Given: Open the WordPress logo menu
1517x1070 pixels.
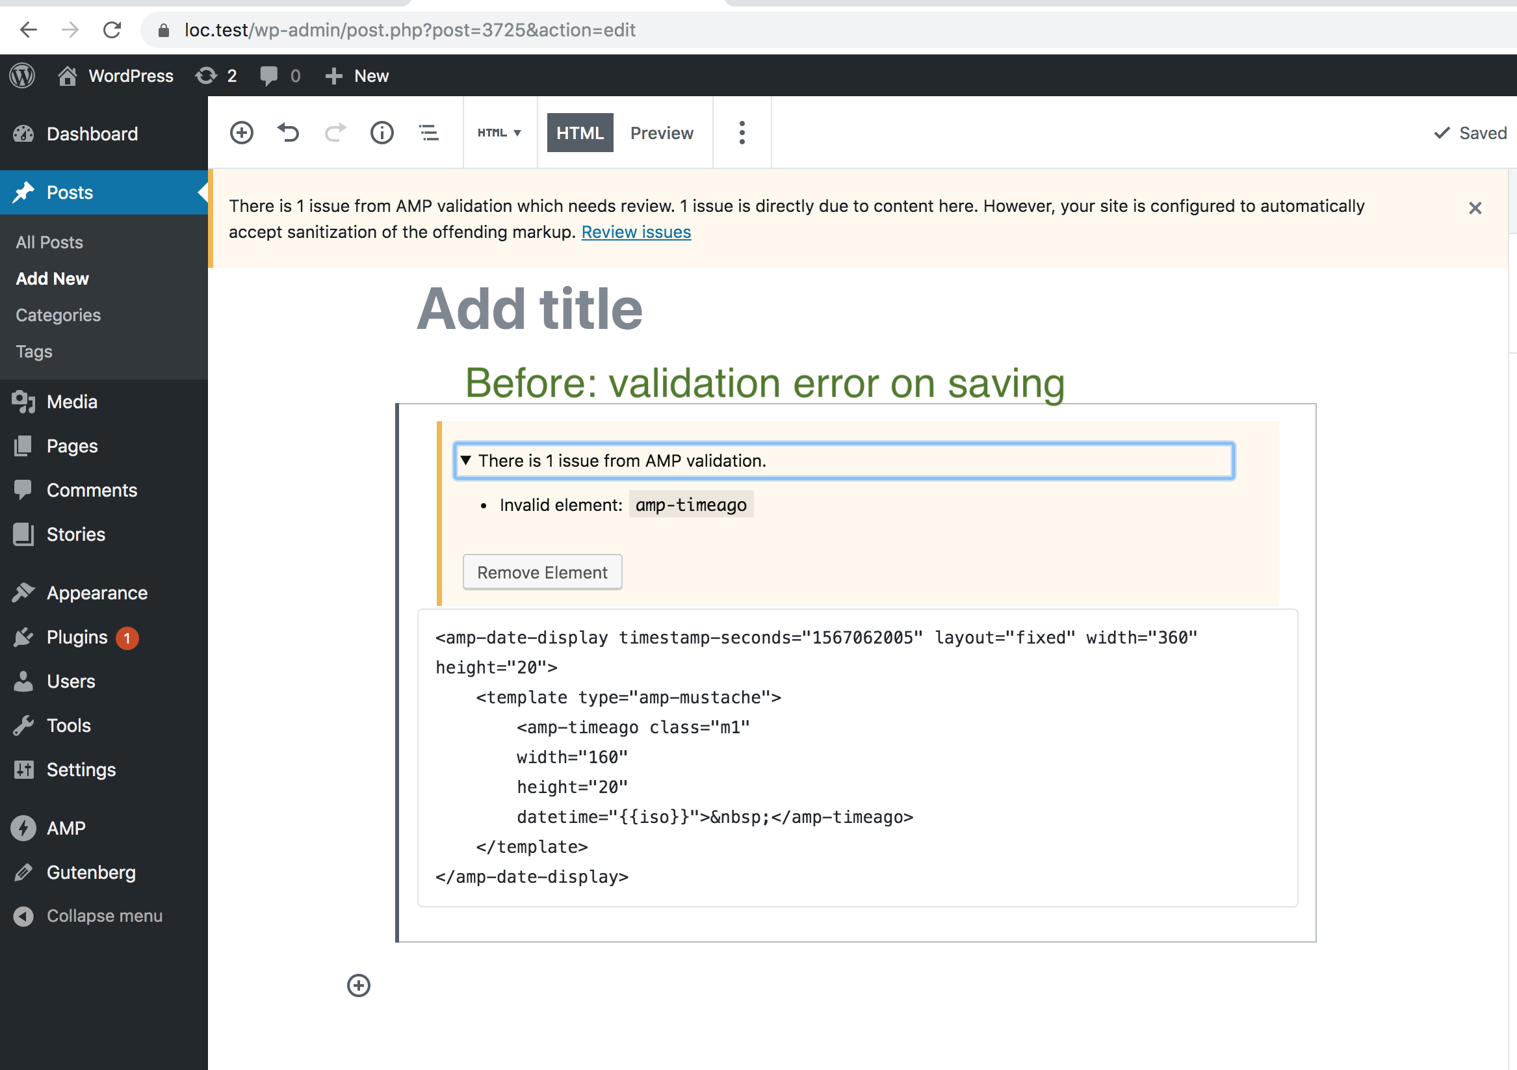Looking at the screenshot, I should pyautogui.click(x=23, y=75).
